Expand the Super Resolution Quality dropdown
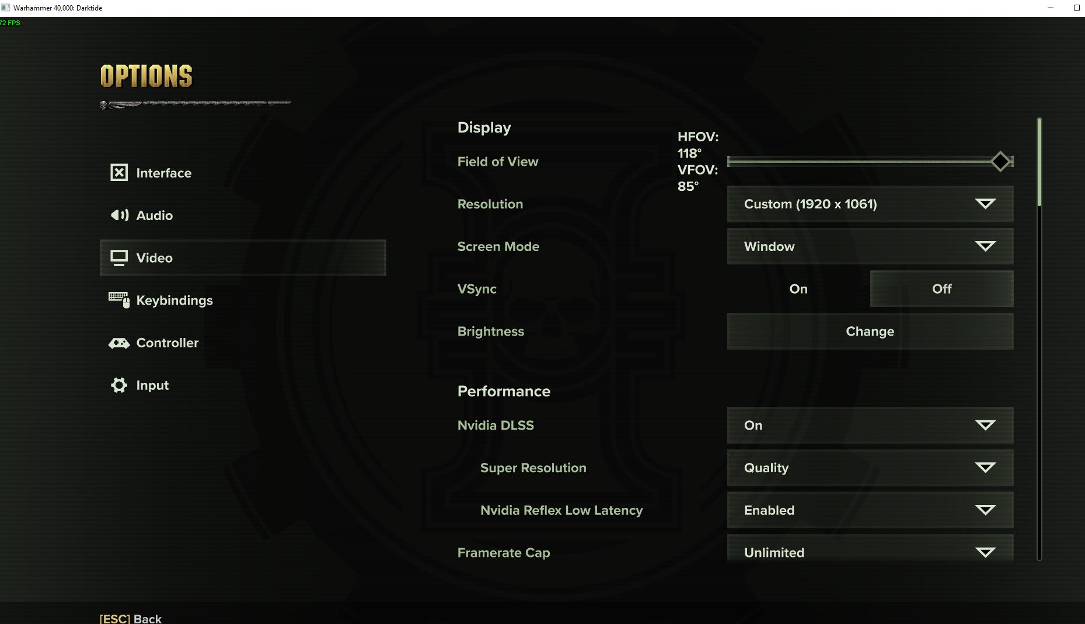 [x=870, y=468]
